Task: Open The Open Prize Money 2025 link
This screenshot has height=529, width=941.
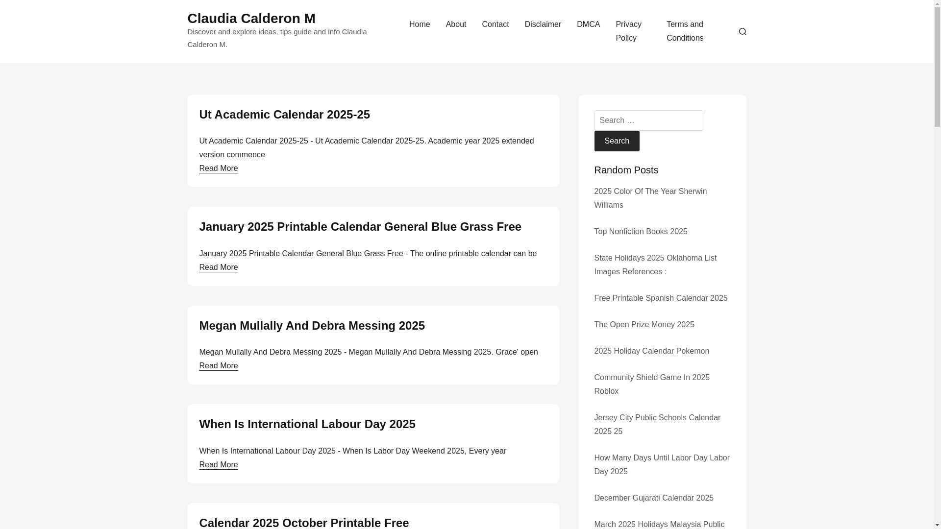Action: tap(644, 325)
